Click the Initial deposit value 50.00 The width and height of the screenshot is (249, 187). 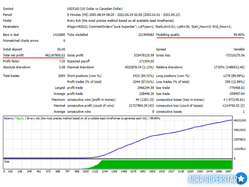pyautogui.click(x=61, y=49)
